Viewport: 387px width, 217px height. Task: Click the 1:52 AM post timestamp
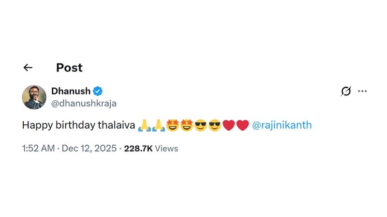[38, 149]
